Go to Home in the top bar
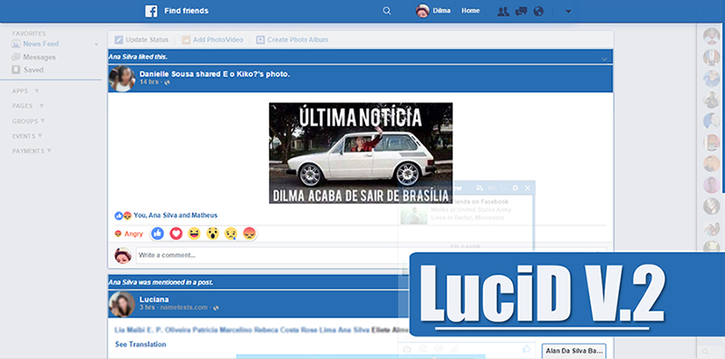This screenshot has height=359, width=725. coord(470,11)
